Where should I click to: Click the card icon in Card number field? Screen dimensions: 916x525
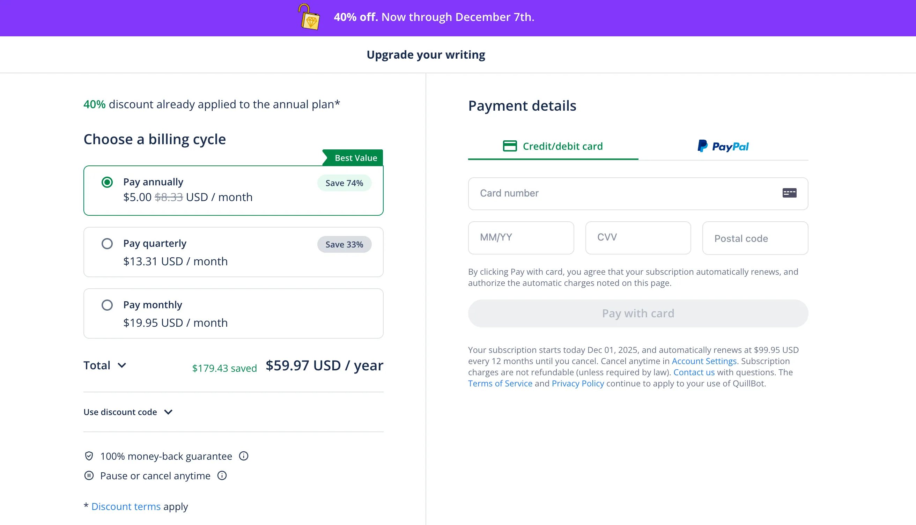789,193
